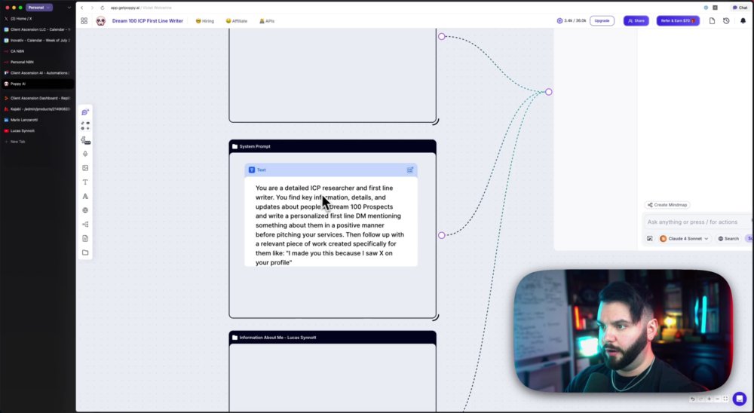Viewport: 754px width, 413px height.
Task: Open the version history clock icon
Action: (x=726, y=20)
